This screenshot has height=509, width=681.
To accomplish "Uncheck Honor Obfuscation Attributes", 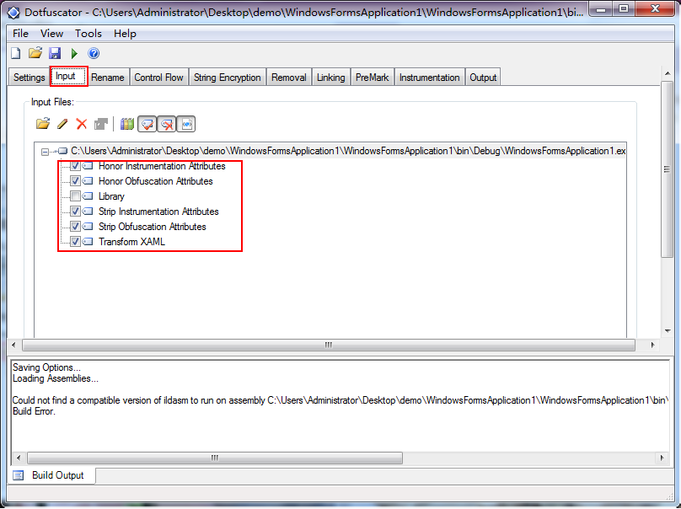I will [75, 181].
